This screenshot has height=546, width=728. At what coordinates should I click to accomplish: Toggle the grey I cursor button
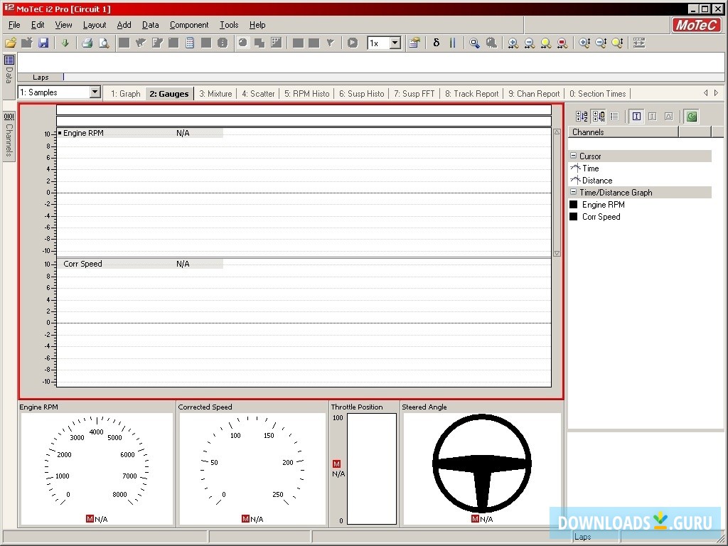point(653,116)
